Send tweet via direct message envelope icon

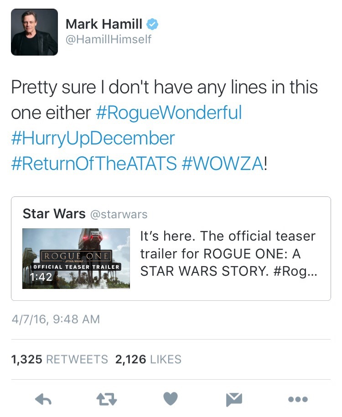pyautogui.click(x=234, y=400)
